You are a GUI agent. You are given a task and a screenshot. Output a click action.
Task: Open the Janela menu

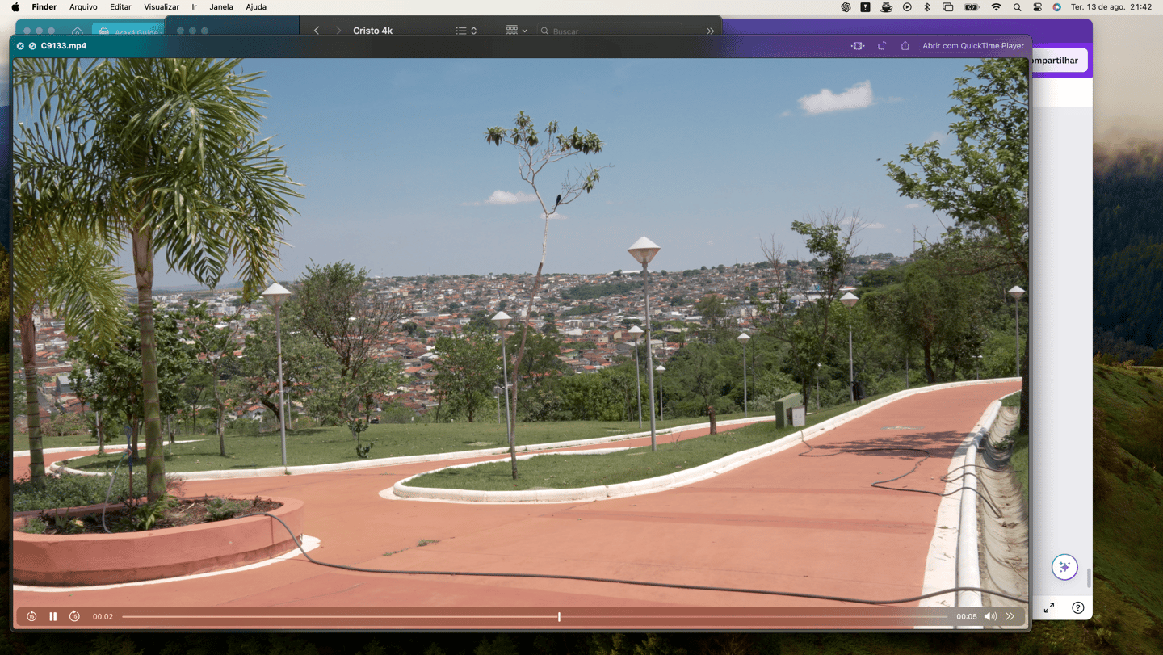221,7
